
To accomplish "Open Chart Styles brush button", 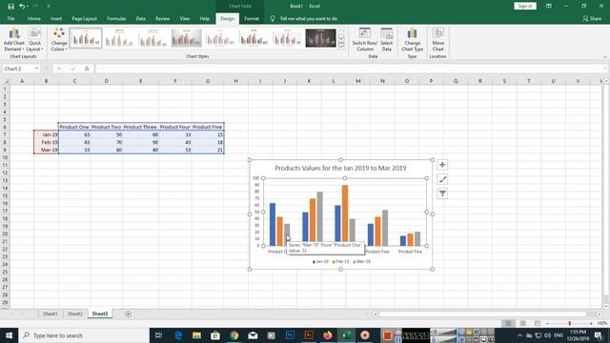I will pyautogui.click(x=442, y=179).
